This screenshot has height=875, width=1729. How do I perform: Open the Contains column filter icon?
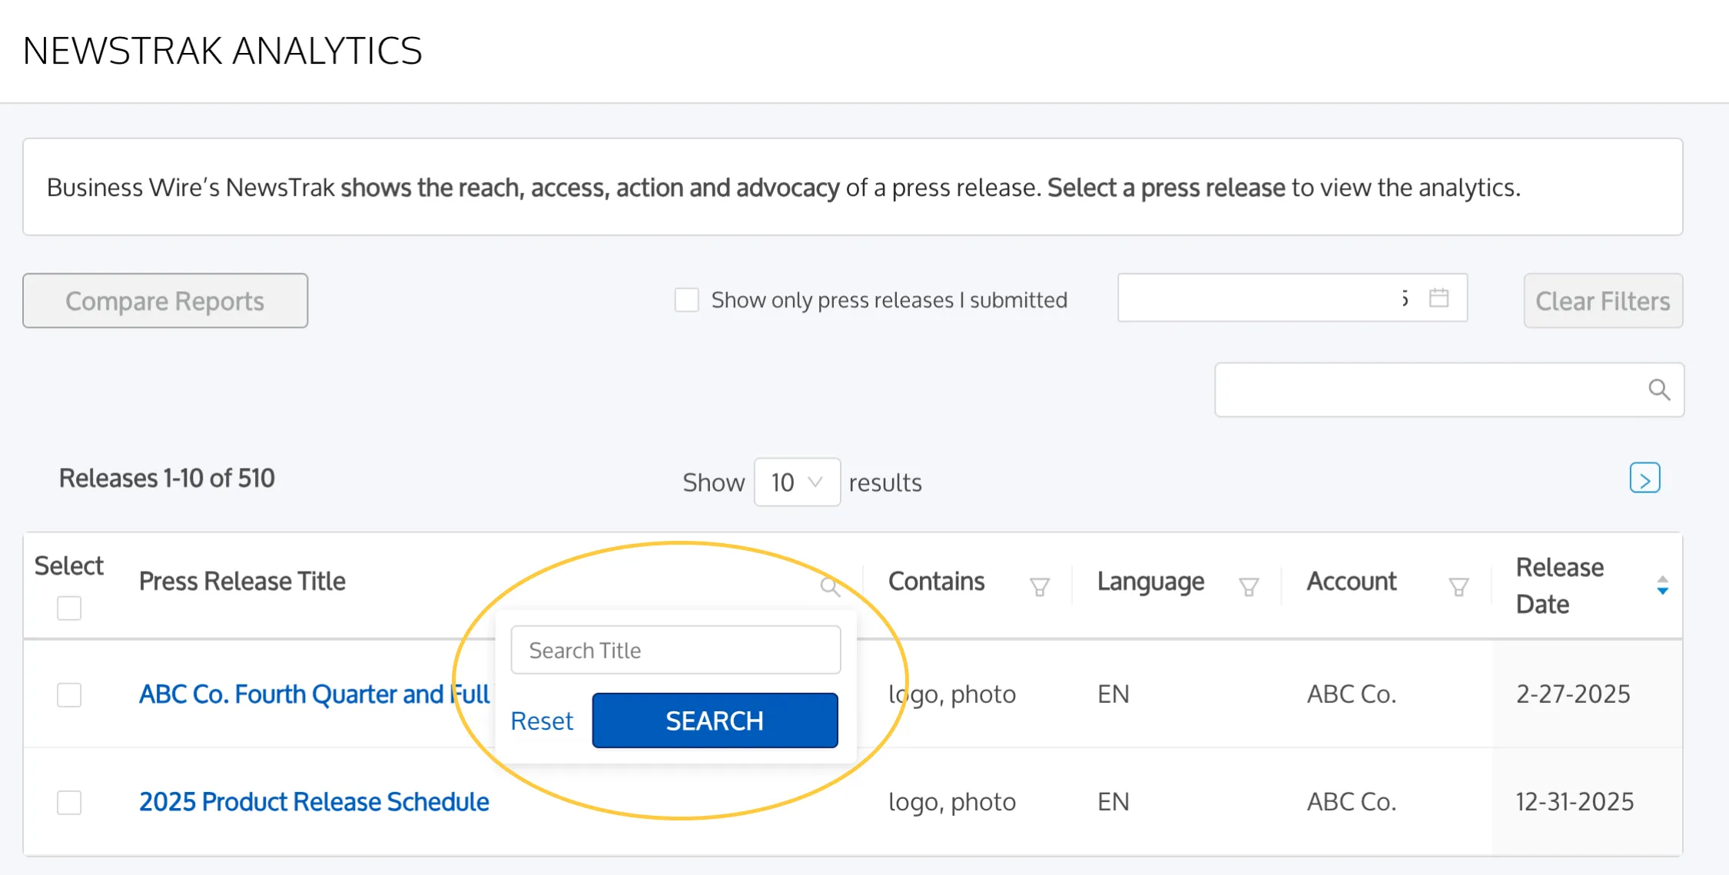tap(1040, 588)
